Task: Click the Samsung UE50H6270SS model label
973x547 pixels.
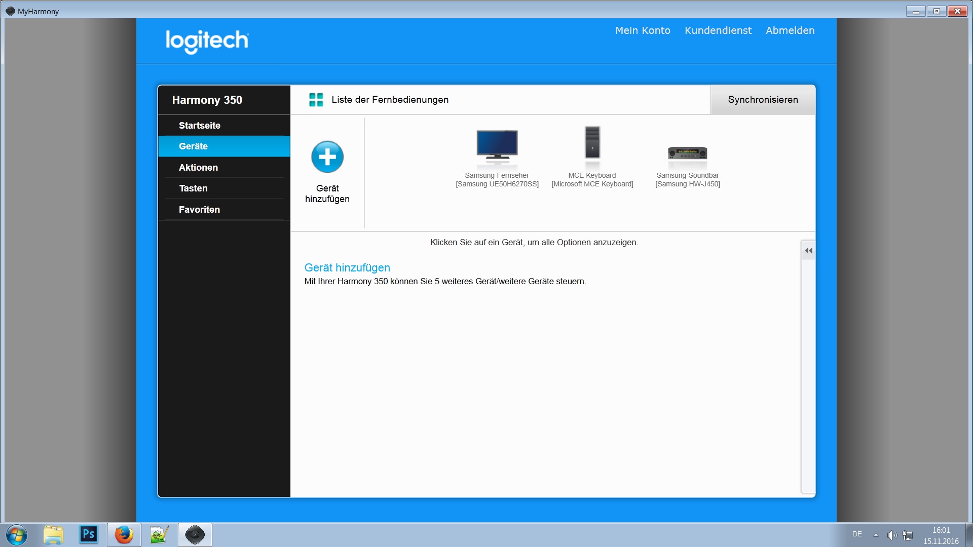Action: point(497,184)
